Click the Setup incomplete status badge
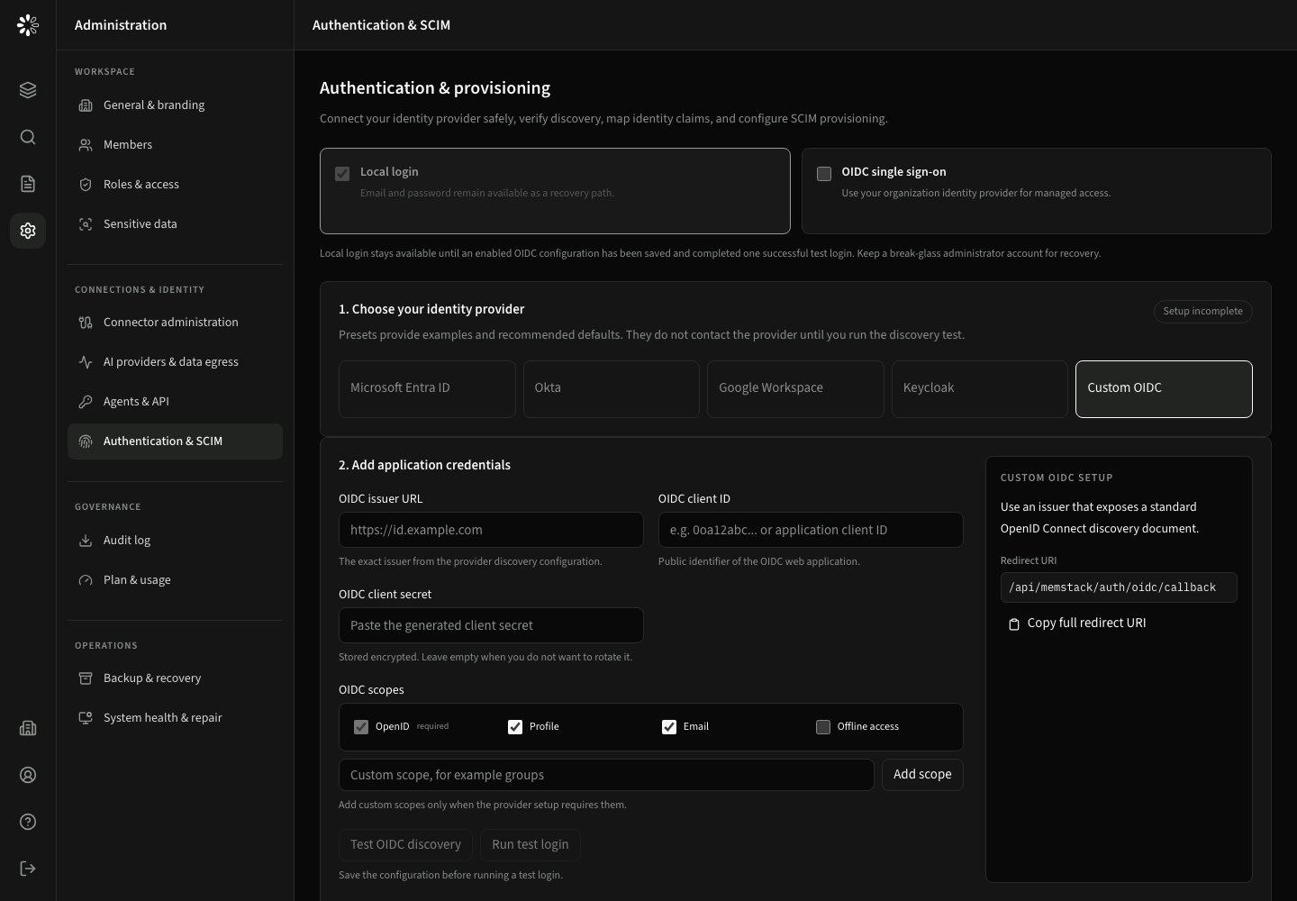Image resolution: width=1297 pixels, height=901 pixels. (1202, 312)
